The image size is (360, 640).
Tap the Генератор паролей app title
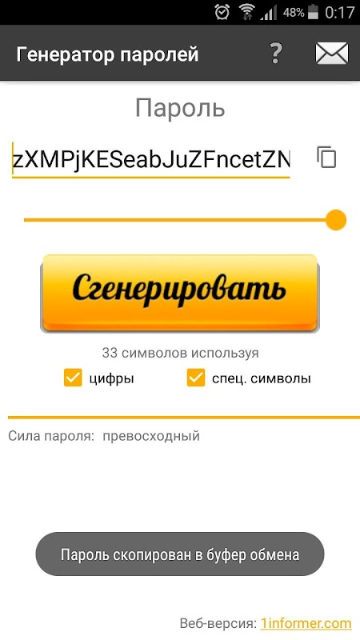[107, 54]
